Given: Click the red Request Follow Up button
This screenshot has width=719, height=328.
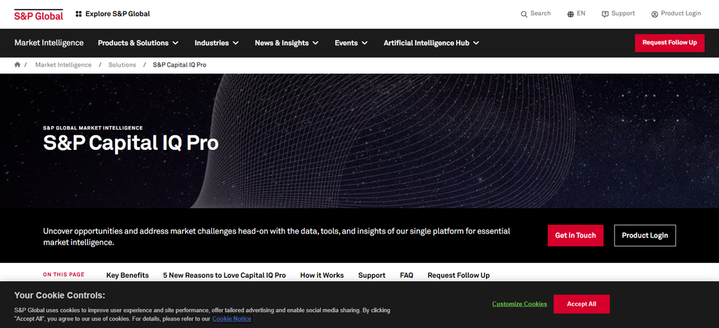Looking at the screenshot, I should tap(669, 43).
